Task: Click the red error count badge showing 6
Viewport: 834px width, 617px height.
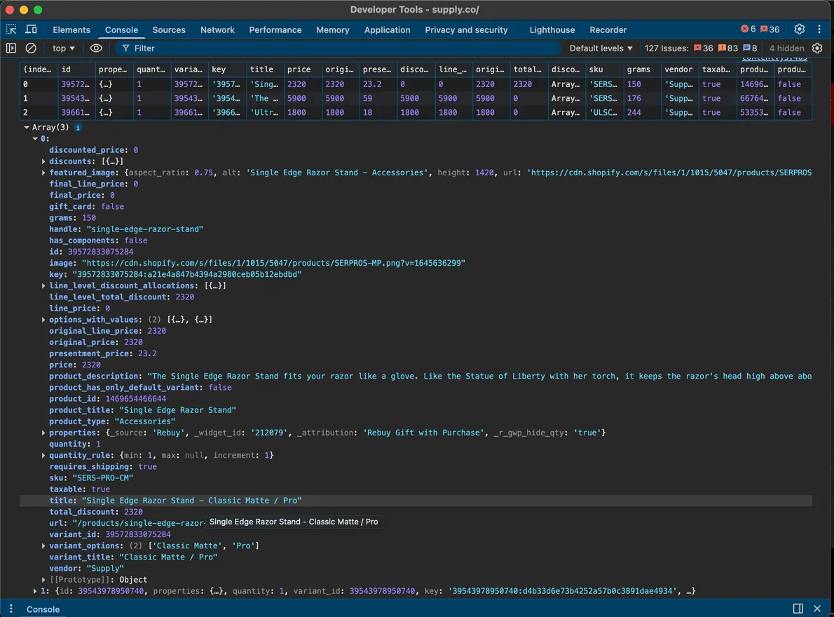Action: [748, 29]
